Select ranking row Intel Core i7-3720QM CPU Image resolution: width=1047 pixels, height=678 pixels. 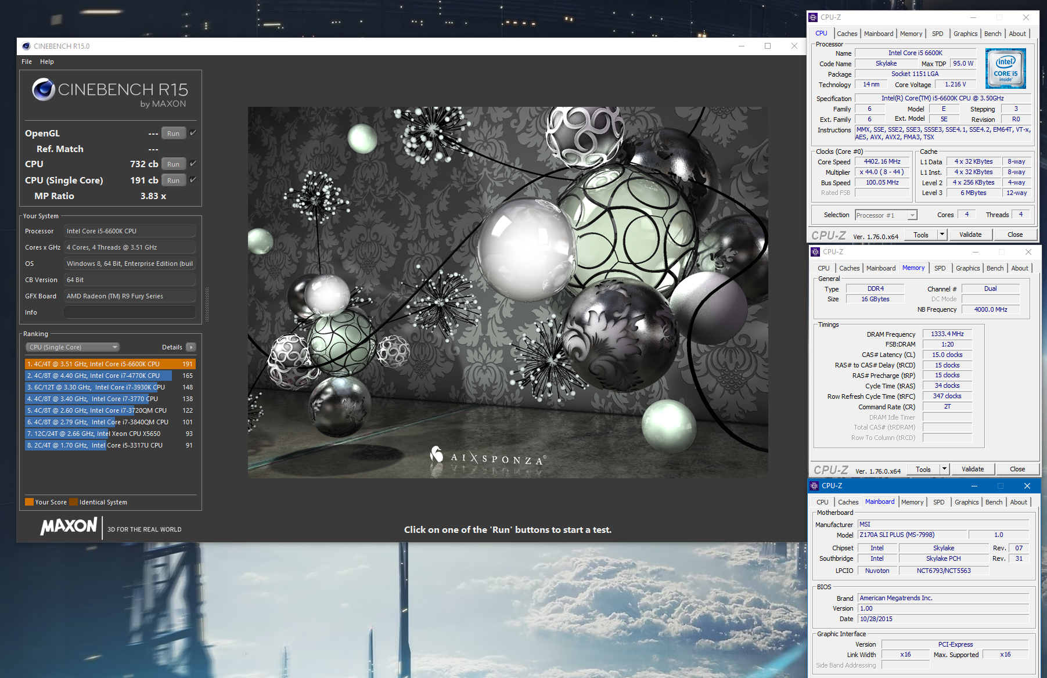coord(110,410)
